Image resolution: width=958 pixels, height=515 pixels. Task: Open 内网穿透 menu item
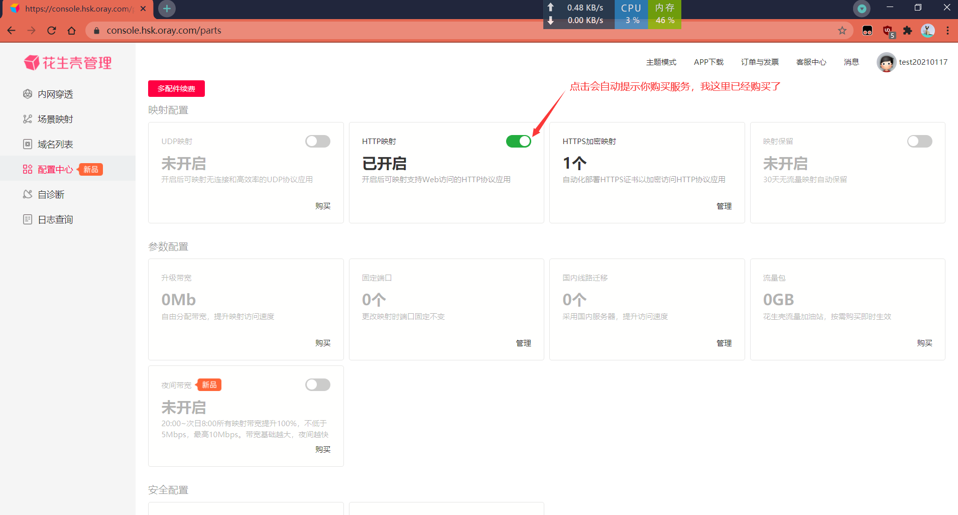tap(55, 94)
